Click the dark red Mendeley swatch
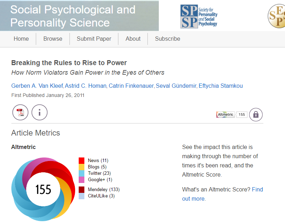 click(82, 190)
